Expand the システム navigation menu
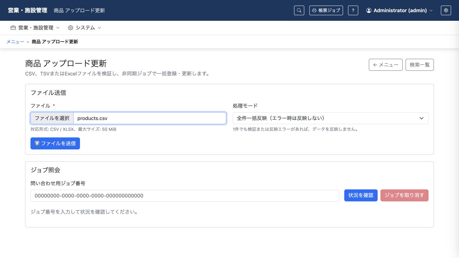This screenshot has width=459, height=258. coord(85,28)
